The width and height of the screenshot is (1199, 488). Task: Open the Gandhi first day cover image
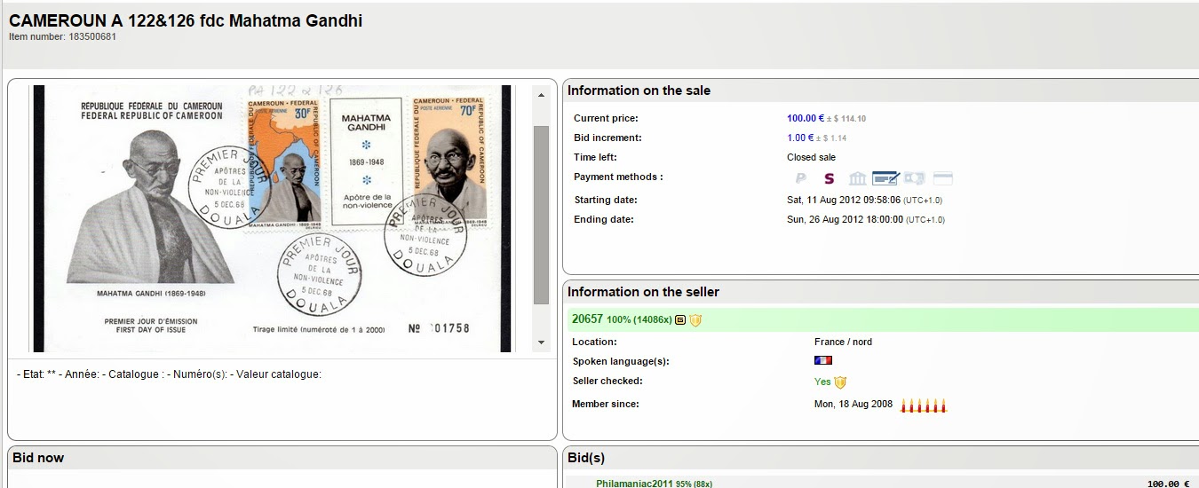point(274,219)
